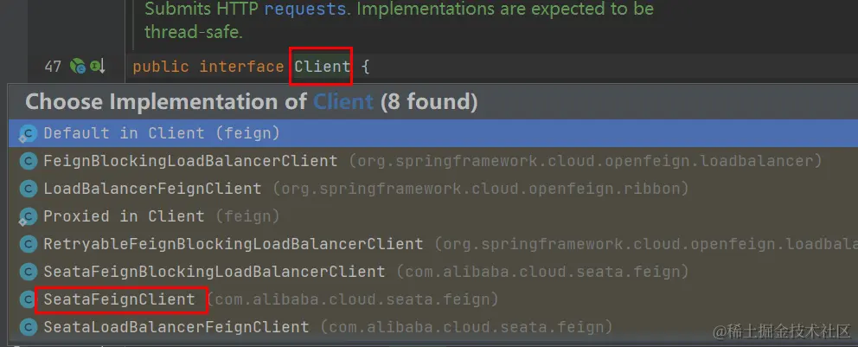Open SeataFeignClient implementation

[x=432, y=299]
